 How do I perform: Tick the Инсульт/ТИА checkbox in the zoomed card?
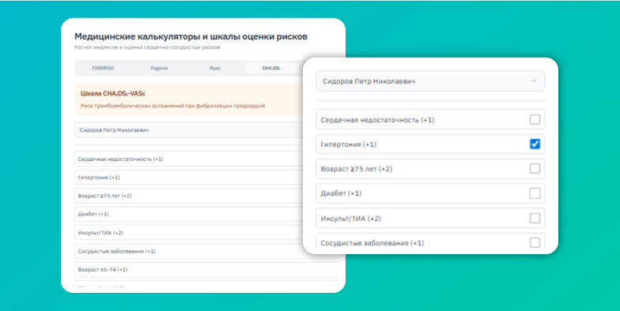point(535,218)
